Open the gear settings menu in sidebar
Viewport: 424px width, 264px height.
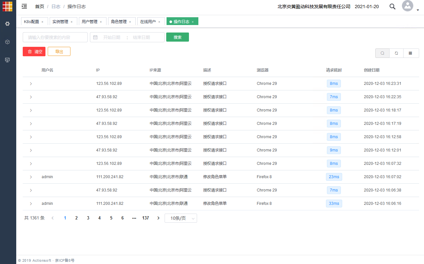pos(7,24)
